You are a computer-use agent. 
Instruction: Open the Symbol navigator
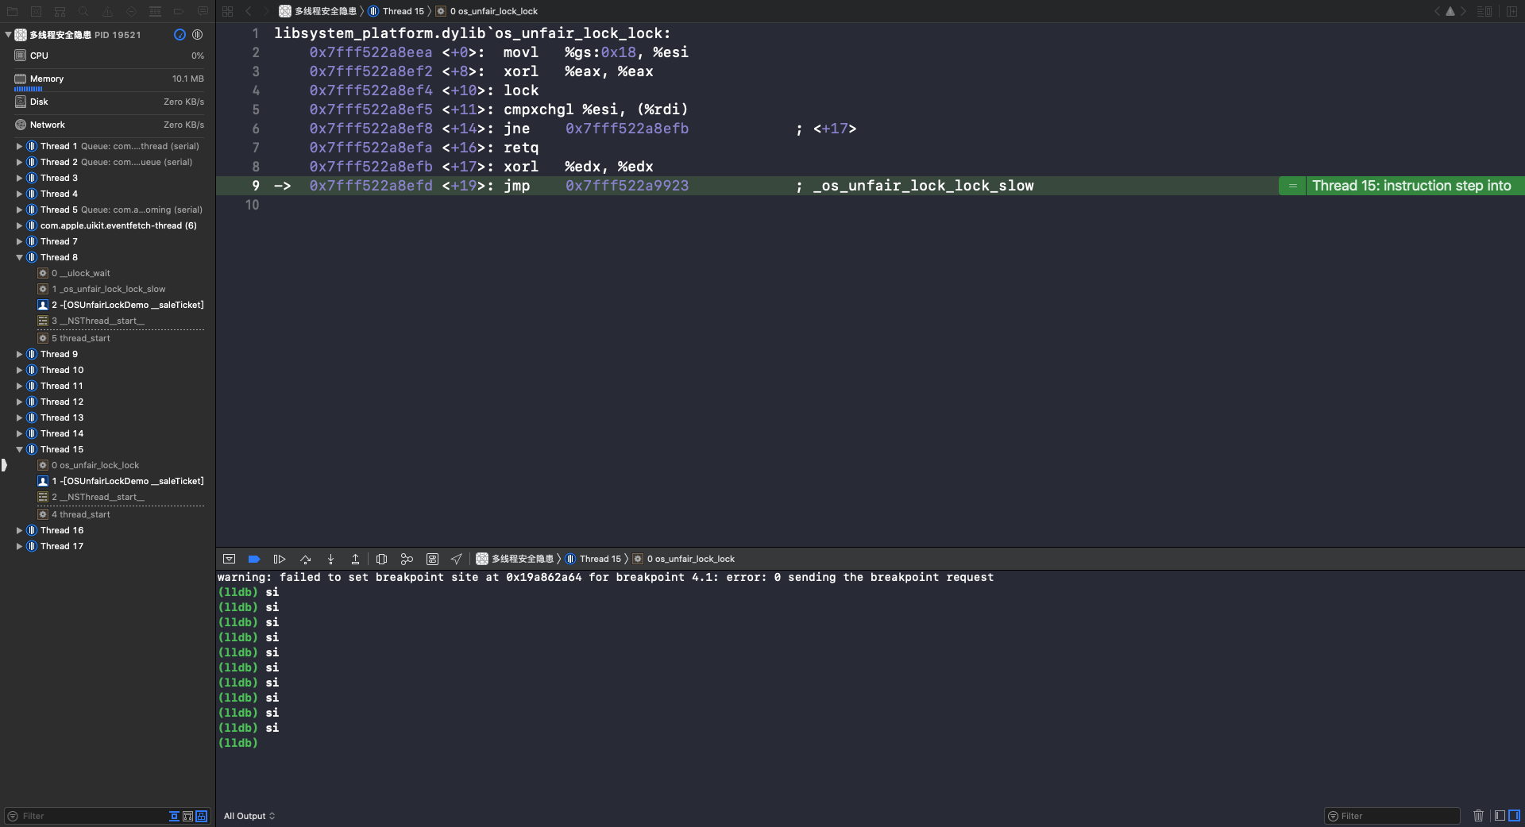(x=60, y=11)
